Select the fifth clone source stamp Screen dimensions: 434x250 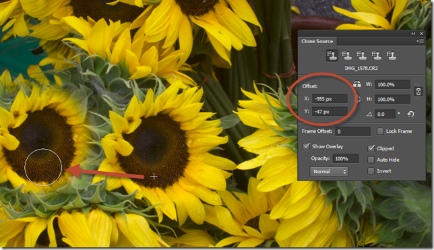(x=392, y=56)
